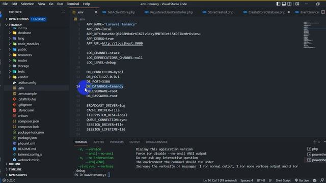Expand the database folder chevron
This screenshot has width=326, height=183.
(10, 33)
